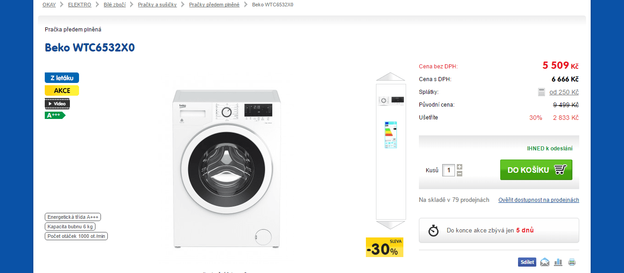Click Ověřit dostupnost na prodejnách link
The height and width of the screenshot is (273, 624).
pyautogui.click(x=539, y=200)
